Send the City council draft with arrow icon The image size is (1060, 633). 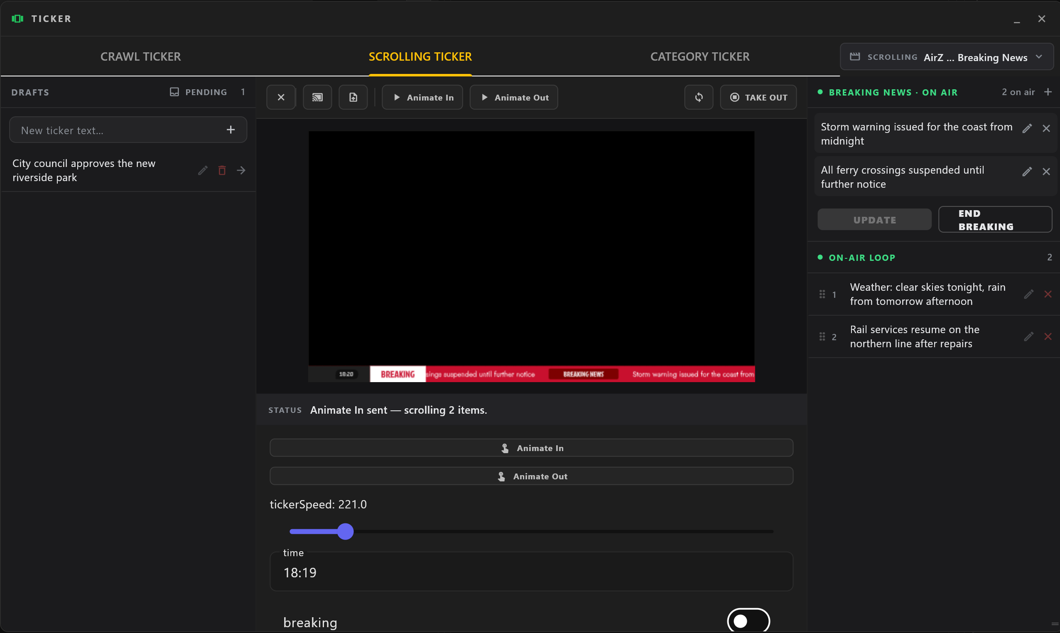241,171
